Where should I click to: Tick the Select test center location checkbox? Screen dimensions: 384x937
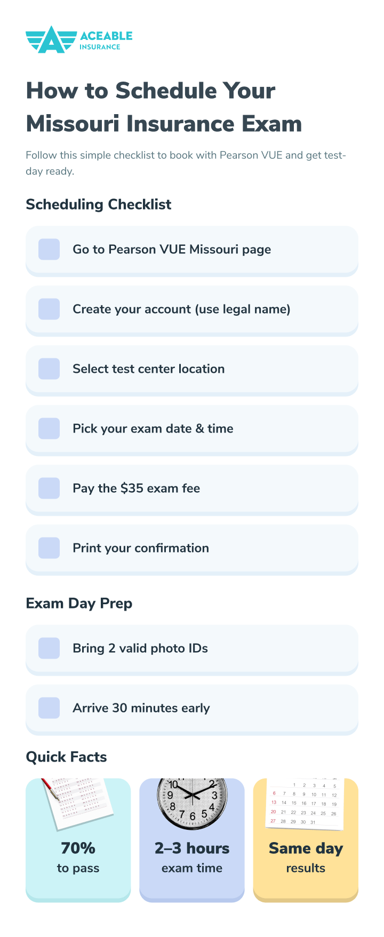tap(49, 369)
